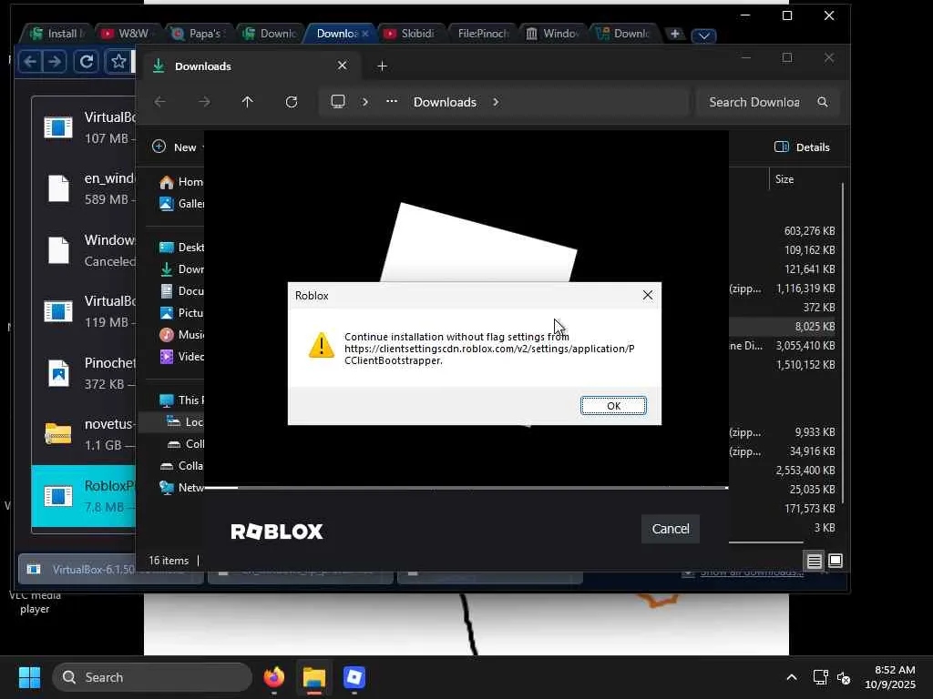The height and width of the screenshot is (699, 933).
Task: Sort files by the Size column
Action: [x=784, y=179]
